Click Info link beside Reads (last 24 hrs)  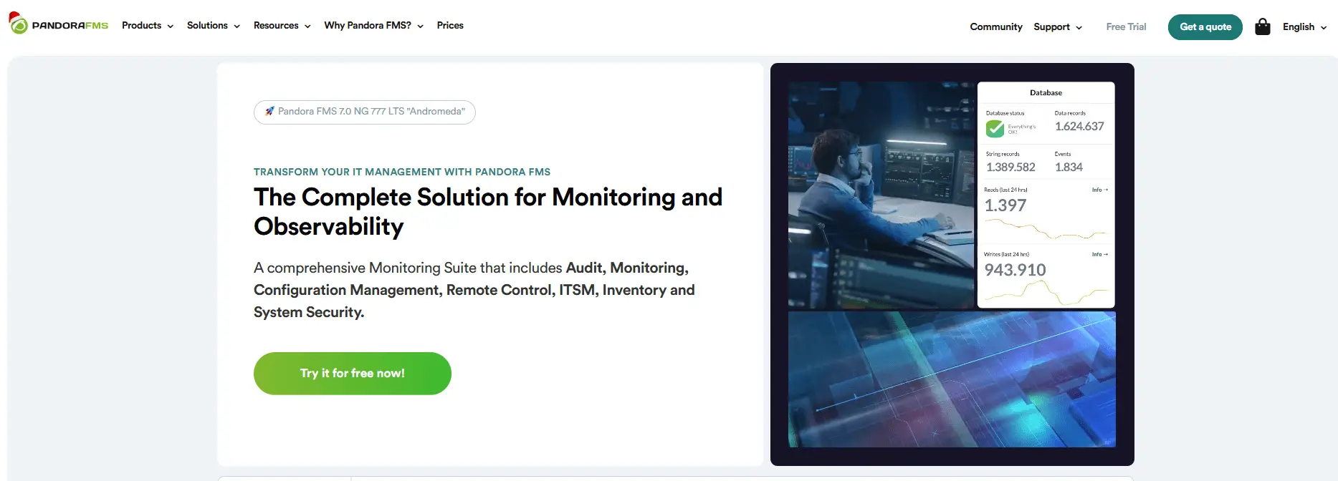coord(1100,190)
